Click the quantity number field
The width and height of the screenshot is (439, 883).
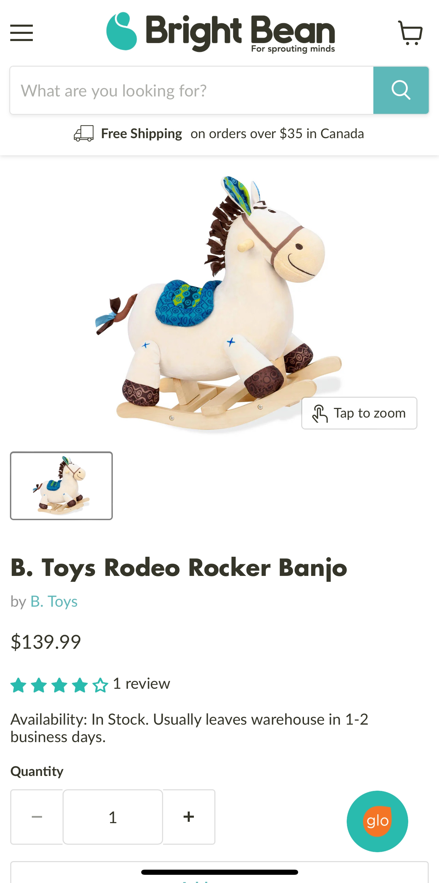click(x=113, y=817)
